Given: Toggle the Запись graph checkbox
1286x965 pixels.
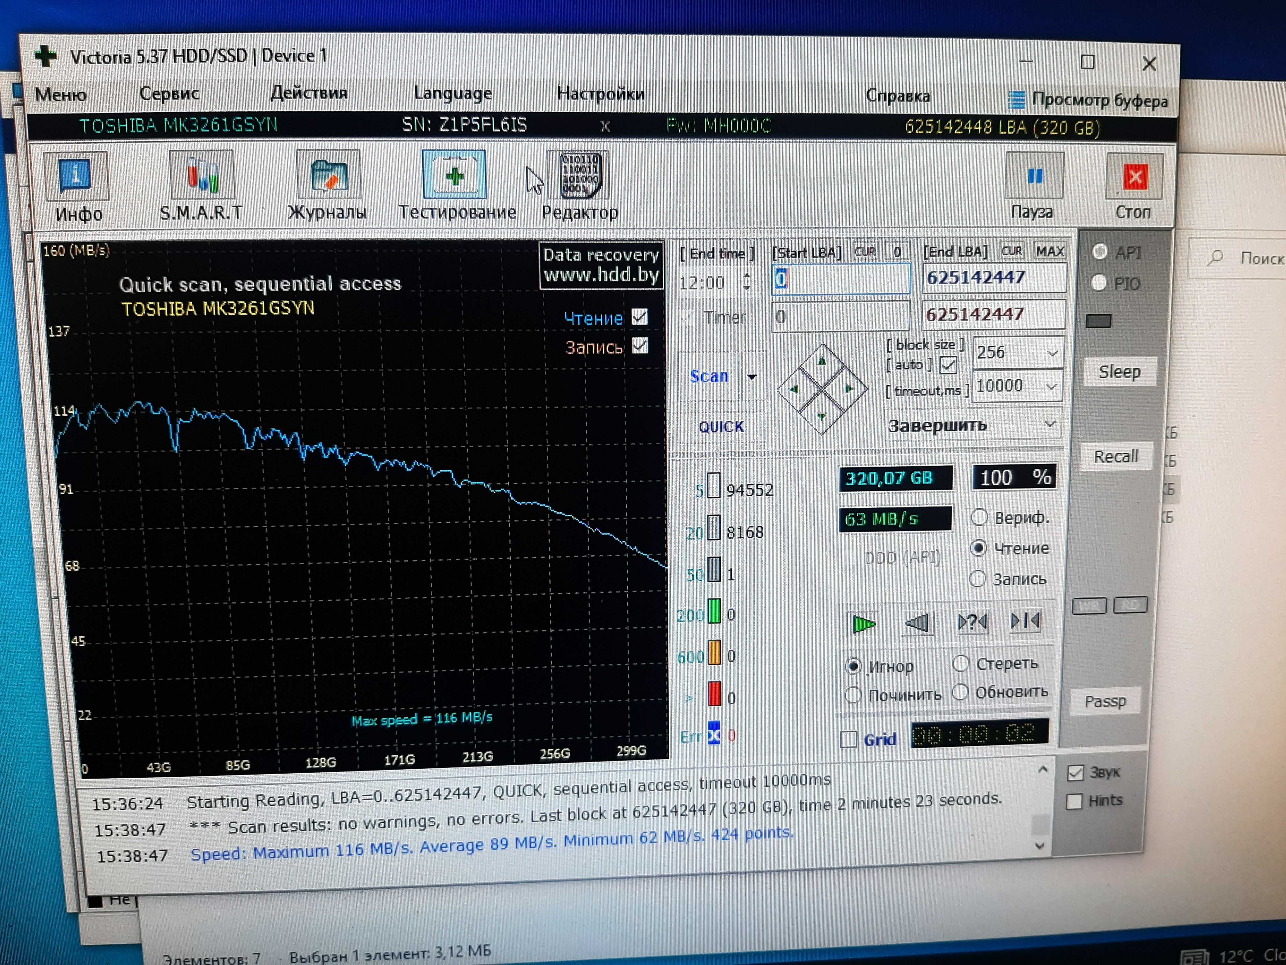Looking at the screenshot, I should tap(639, 346).
